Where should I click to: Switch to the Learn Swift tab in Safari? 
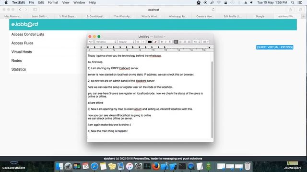click(x=40, y=16)
